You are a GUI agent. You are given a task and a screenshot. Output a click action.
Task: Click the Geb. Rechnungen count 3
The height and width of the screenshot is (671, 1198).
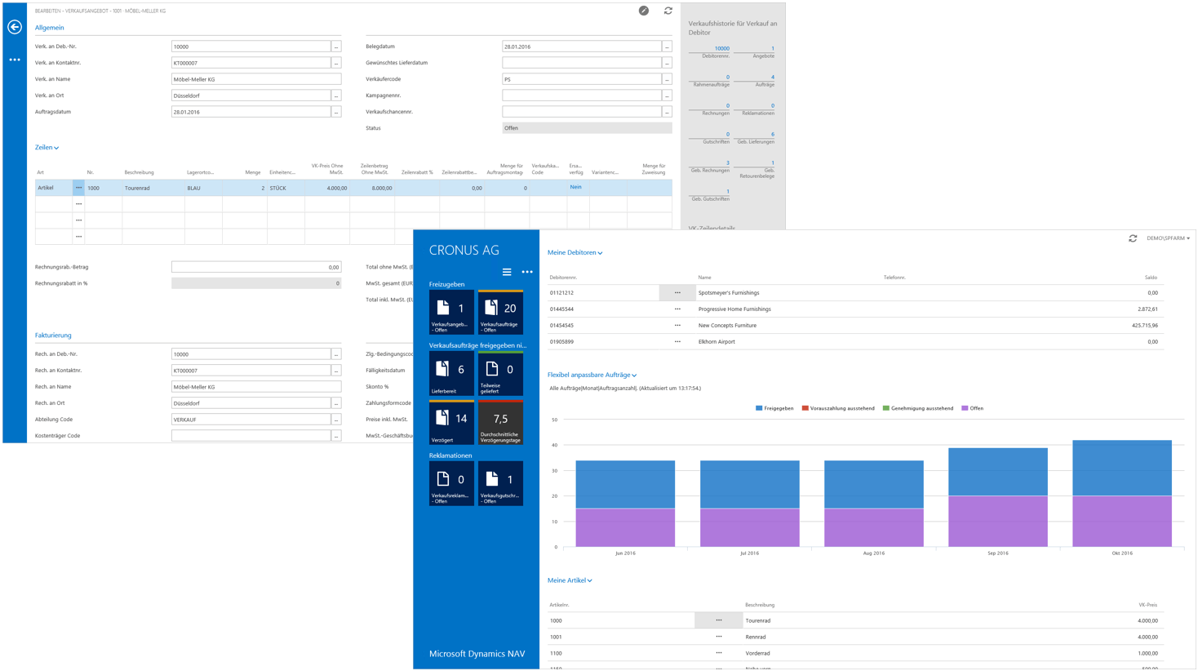point(727,162)
